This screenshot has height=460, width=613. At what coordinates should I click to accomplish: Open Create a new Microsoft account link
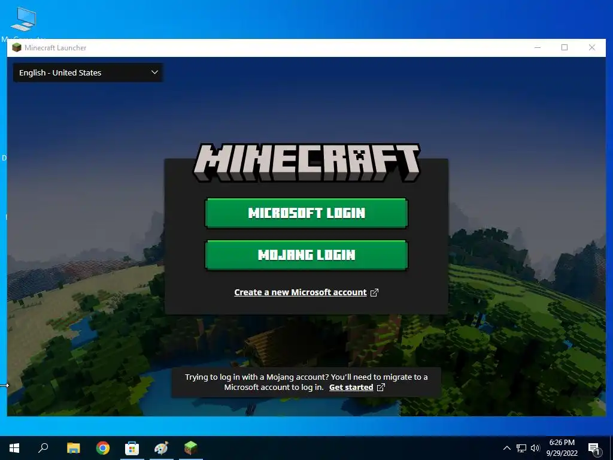pyautogui.click(x=301, y=292)
